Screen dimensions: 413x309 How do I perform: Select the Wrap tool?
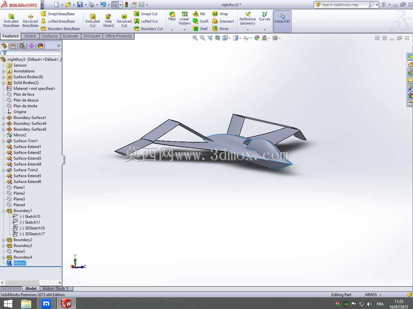[220, 14]
